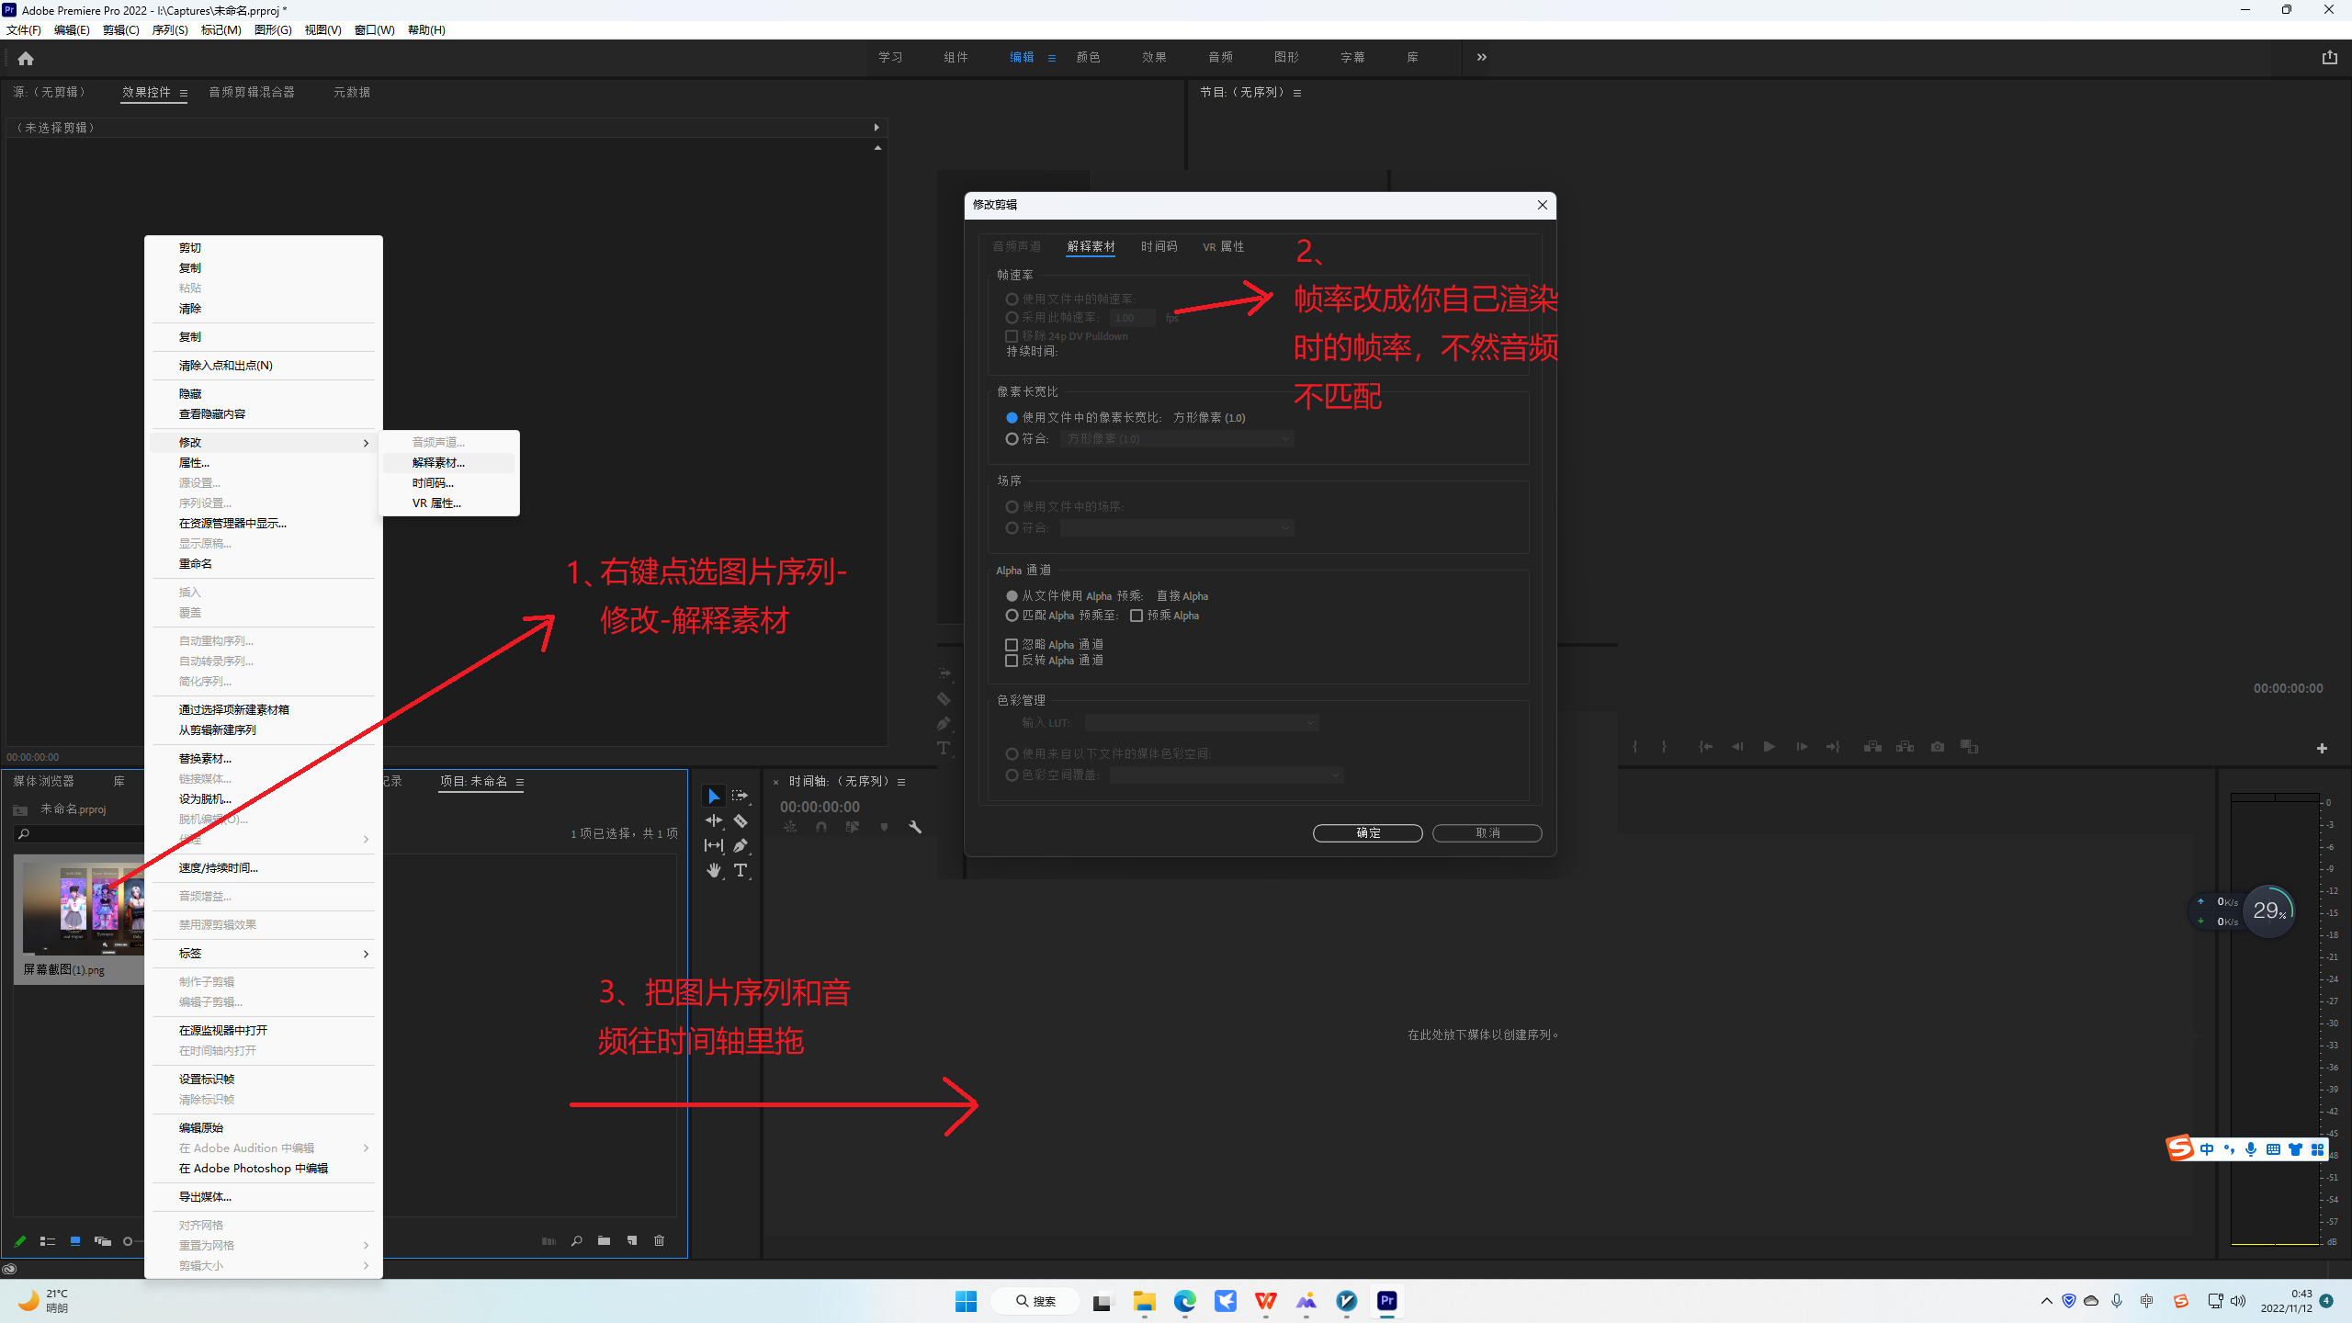Click the trash delete icon in project panel
This screenshot has width=2352, height=1323.
659,1240
